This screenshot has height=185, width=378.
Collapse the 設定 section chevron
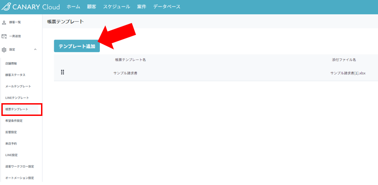click(35, 50)
